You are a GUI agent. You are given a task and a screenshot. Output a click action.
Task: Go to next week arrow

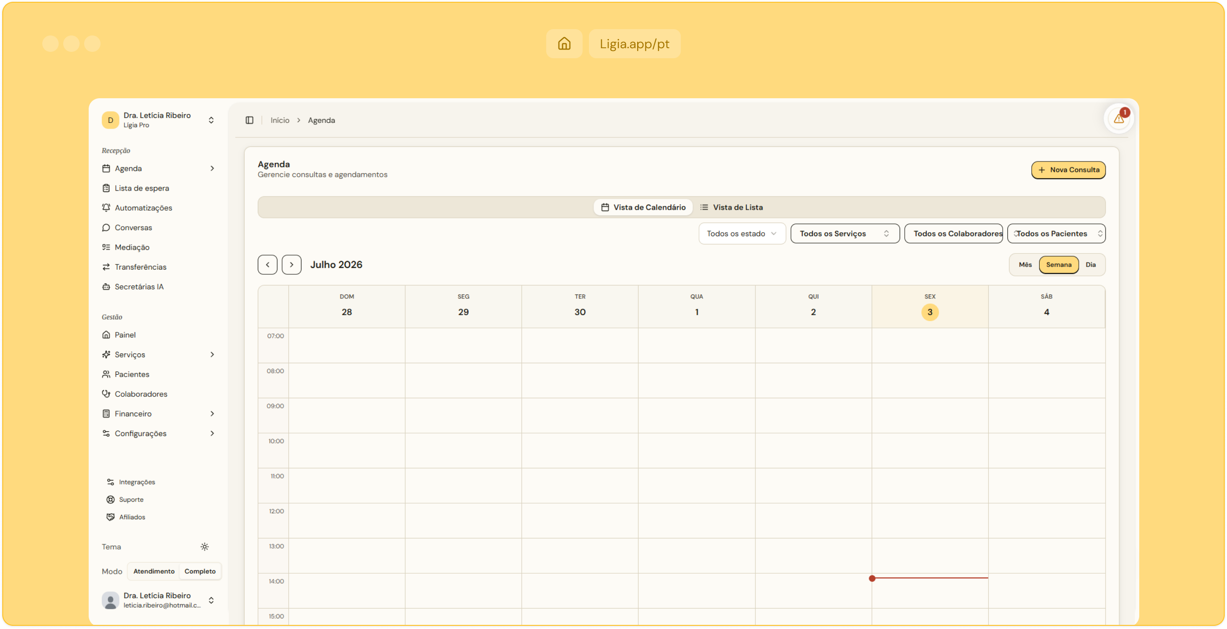[291, 264]
